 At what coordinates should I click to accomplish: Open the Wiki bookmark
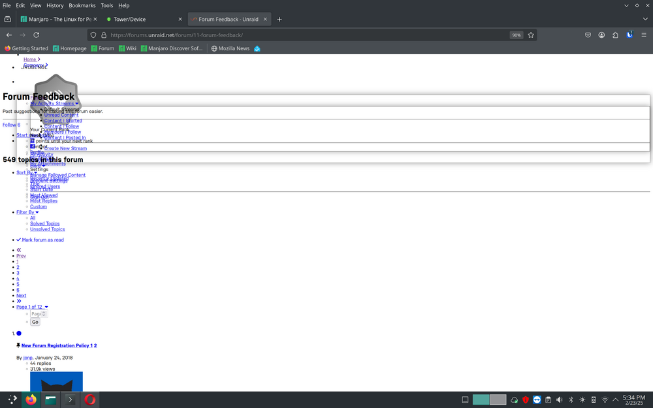pyautogui.click(x=127, y=48)
